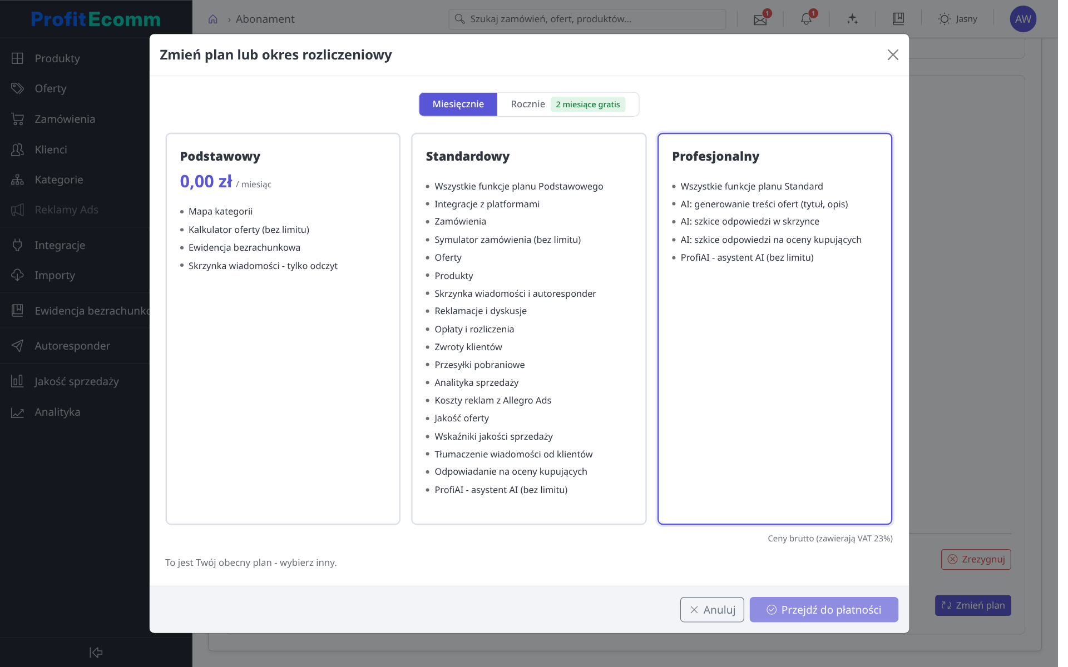Switch billing to Miesięcznie
The image size is (1068, 667).
pyautogui.click(x=458, y=104)
